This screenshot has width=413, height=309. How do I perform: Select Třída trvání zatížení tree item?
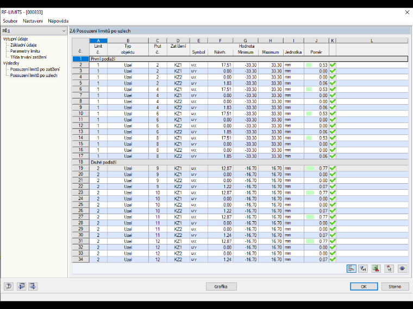tap(28, 57)
